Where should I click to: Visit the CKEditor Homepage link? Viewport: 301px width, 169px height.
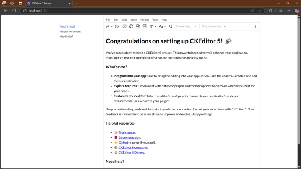[133, 147]
